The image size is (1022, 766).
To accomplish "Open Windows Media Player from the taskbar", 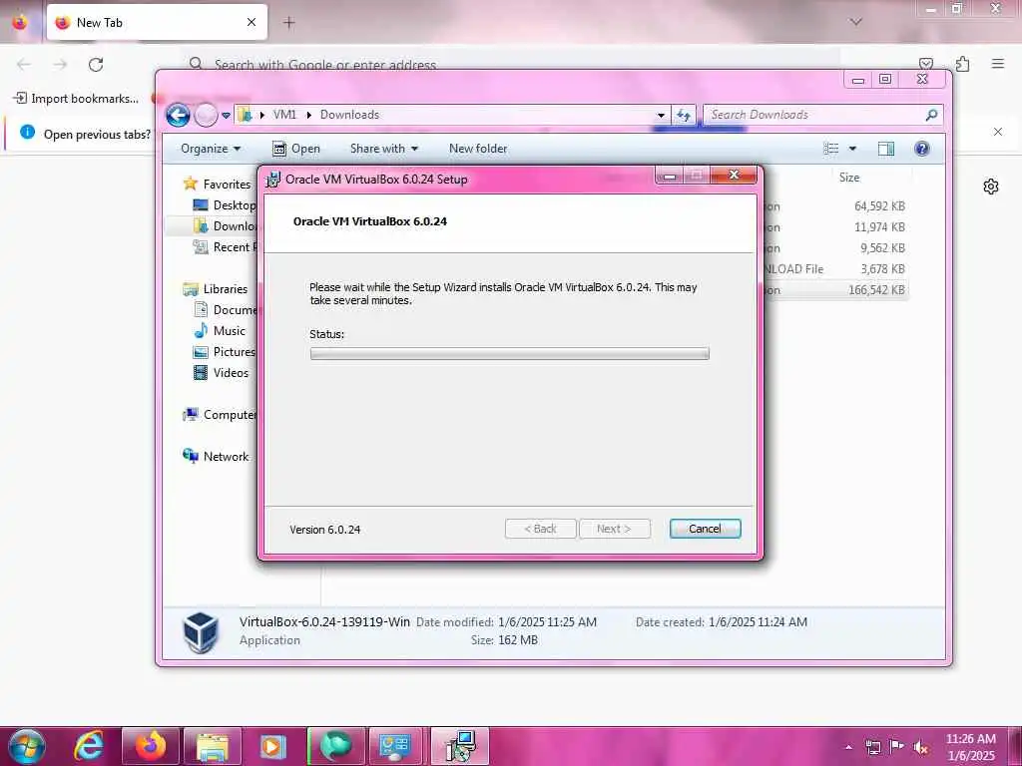I will (x=273, y=746).
